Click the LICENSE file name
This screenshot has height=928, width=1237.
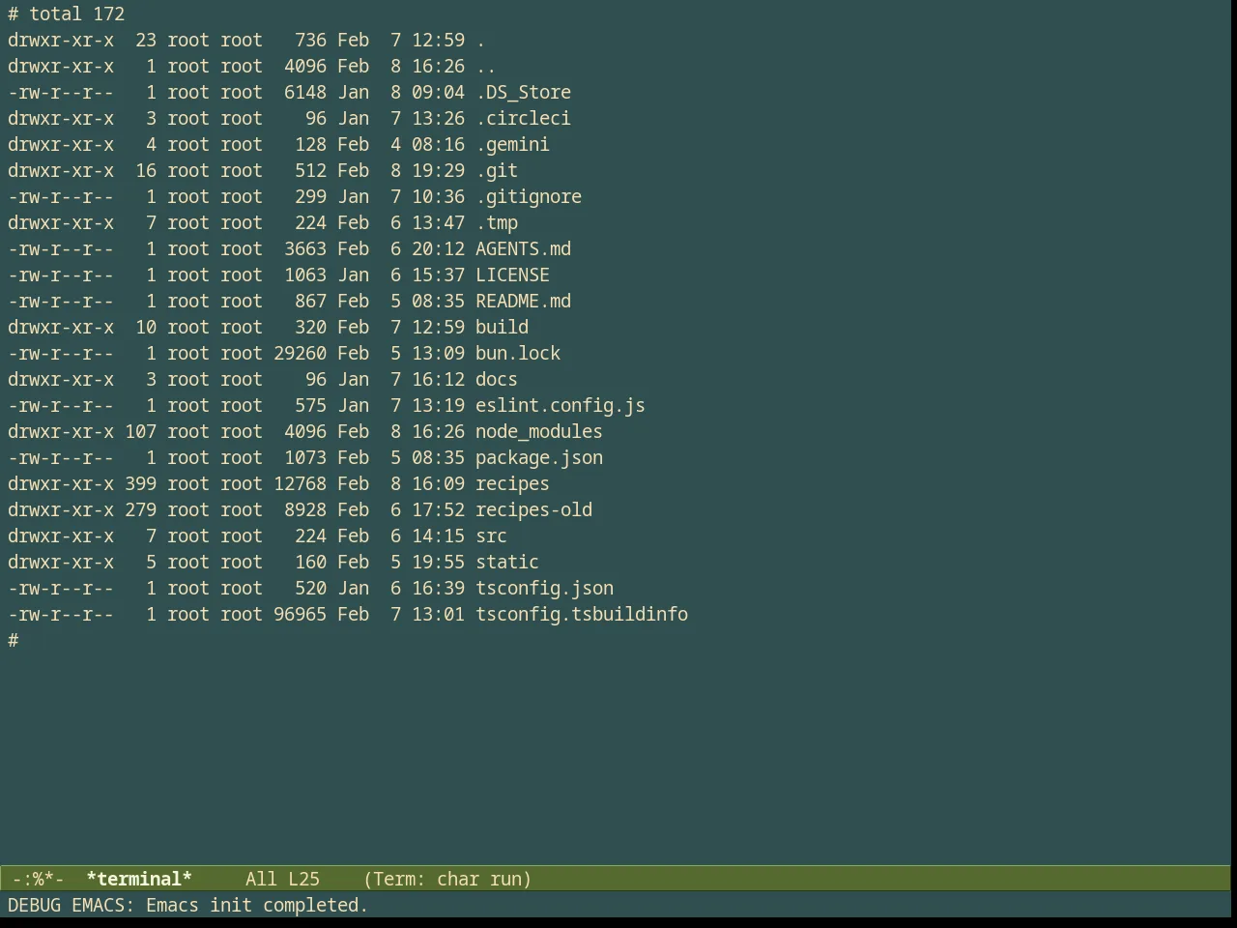(x=512, y=275)
